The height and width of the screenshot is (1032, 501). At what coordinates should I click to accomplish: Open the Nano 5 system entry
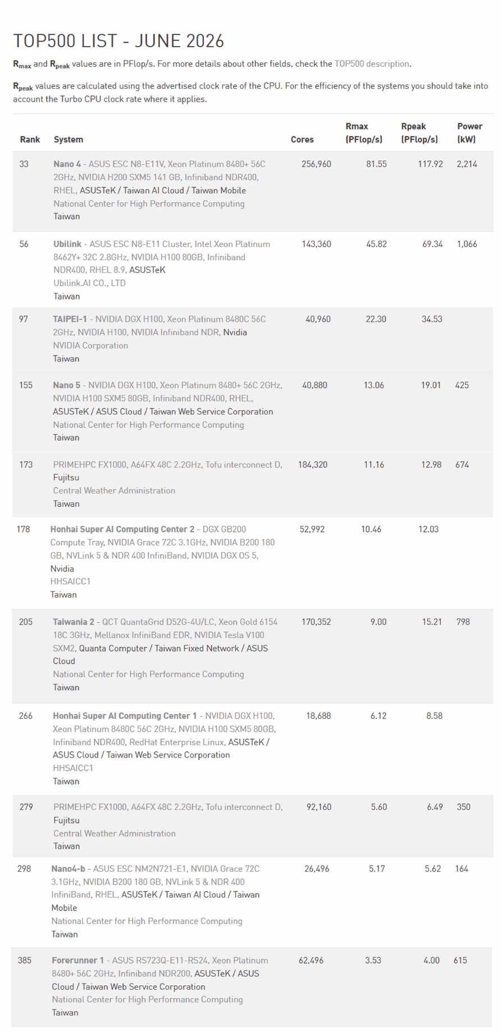[66, 385]
